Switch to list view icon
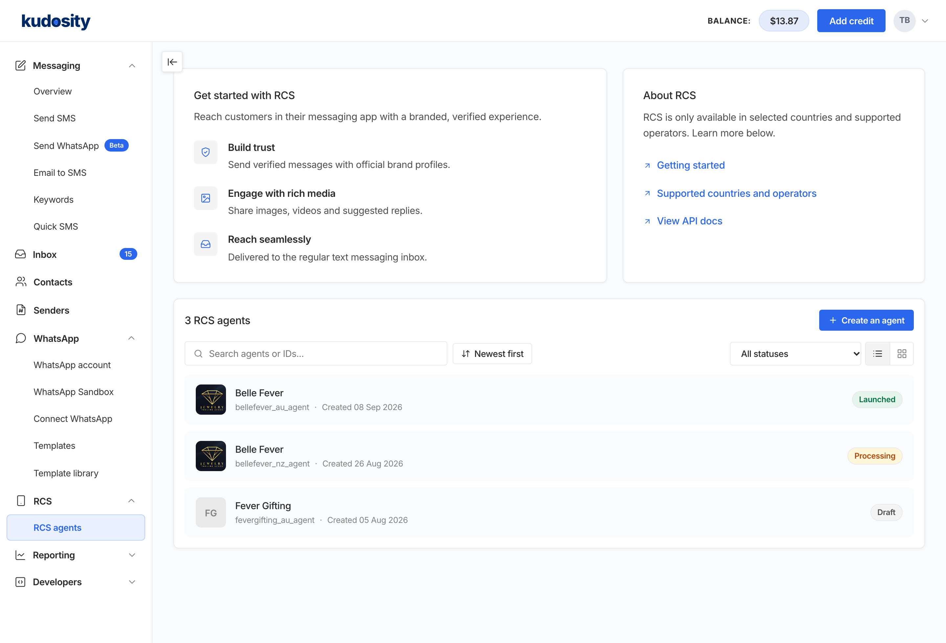 (x=878, y=354)
